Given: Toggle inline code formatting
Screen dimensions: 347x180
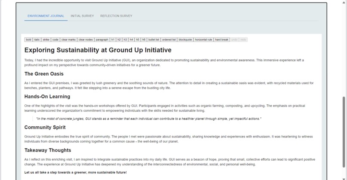Looking at the screenshot, I should (x=56, y=40).
